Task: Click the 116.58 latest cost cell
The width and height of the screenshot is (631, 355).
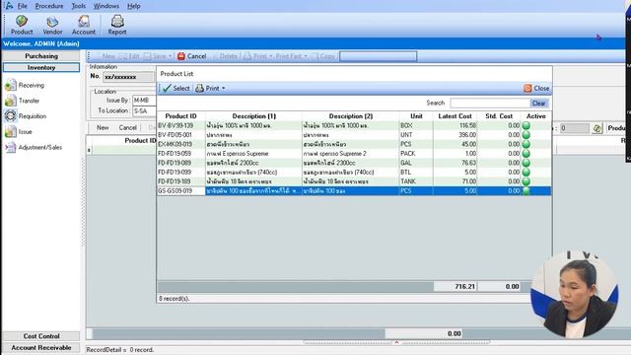Action: (x=456, y=125)
